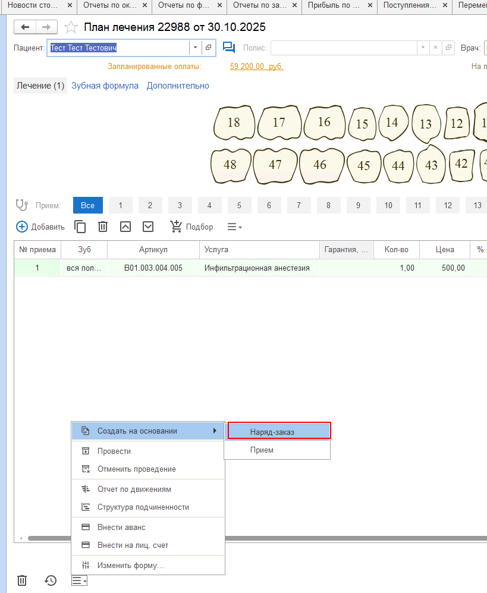Switch to the Лечение (1) tab
This screenshot has height=593, width=487.
coord(40,86)
